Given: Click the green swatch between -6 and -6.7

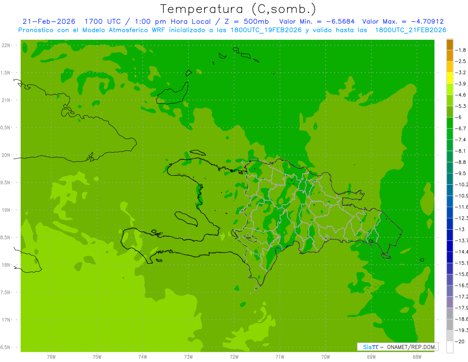Looking at the screenshot, I should click(x=450, y=123).
